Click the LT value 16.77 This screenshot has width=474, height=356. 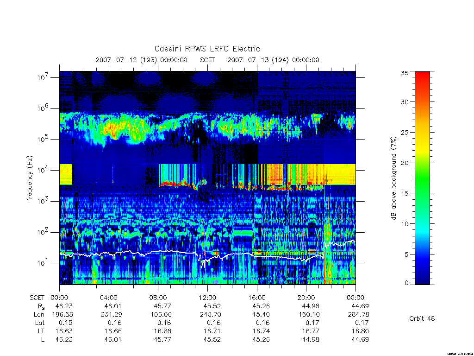coord(311,331)
